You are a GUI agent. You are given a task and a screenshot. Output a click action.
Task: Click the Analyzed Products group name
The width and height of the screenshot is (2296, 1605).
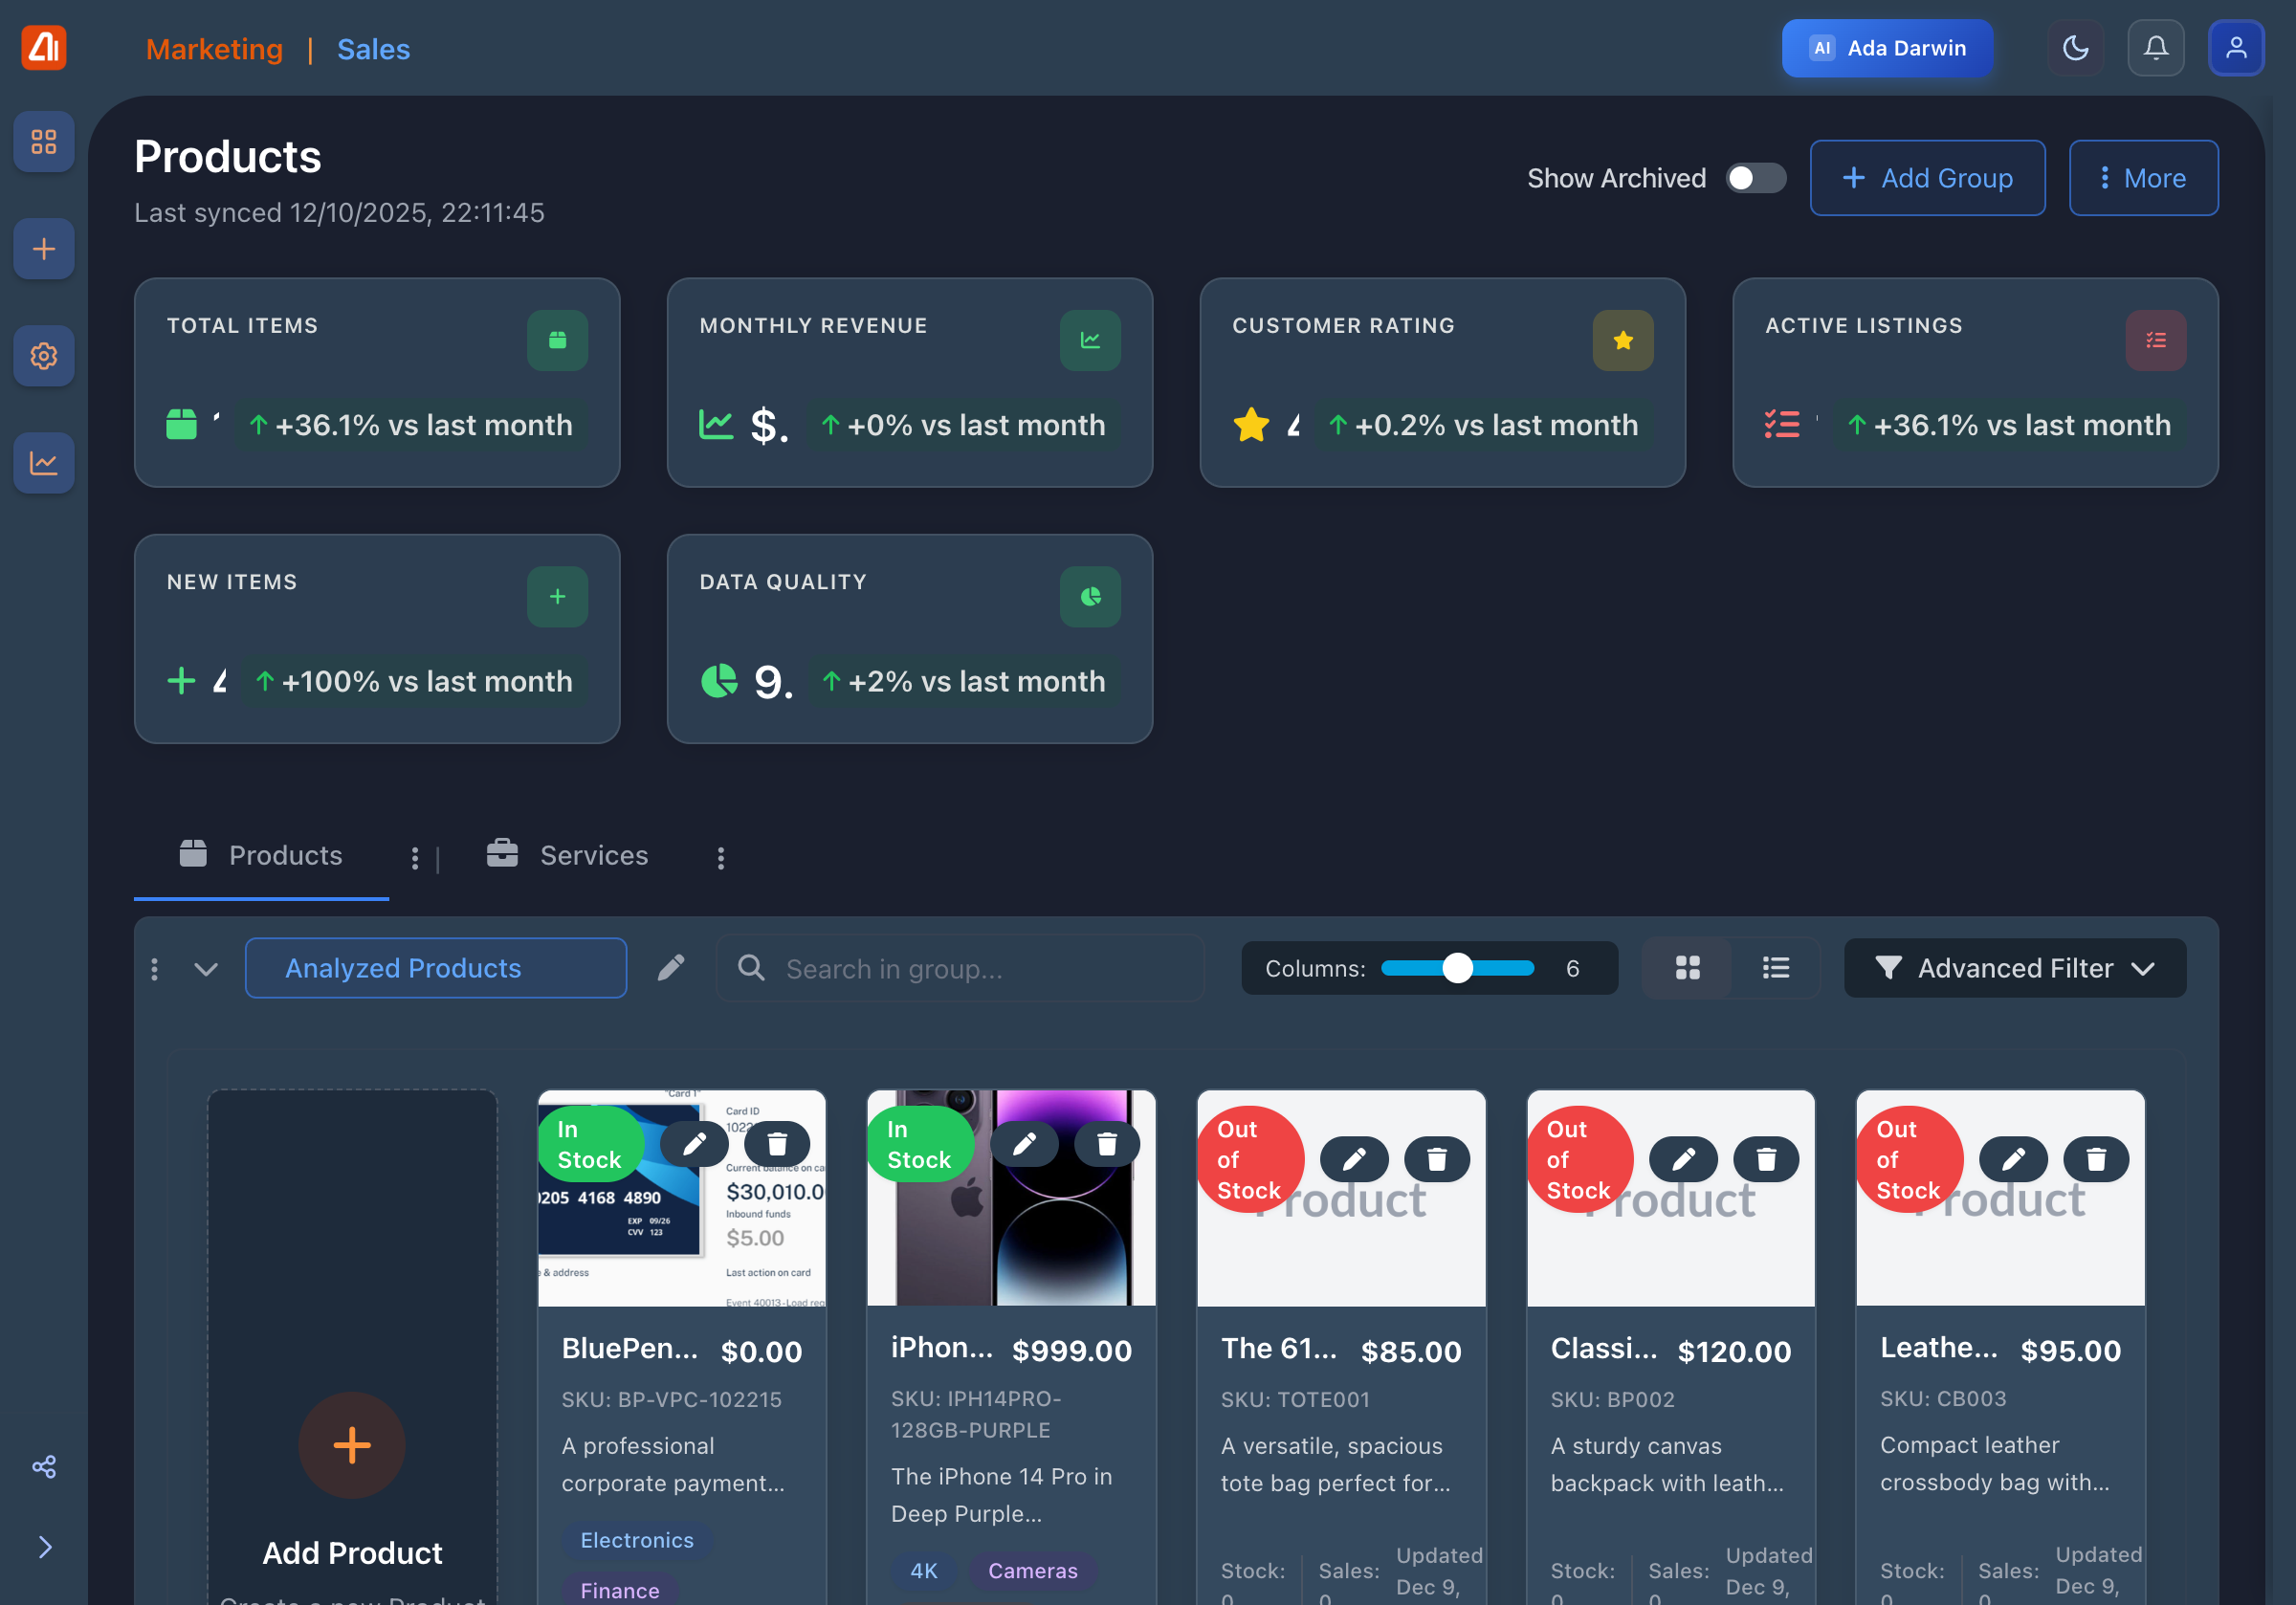coord(436,968)
